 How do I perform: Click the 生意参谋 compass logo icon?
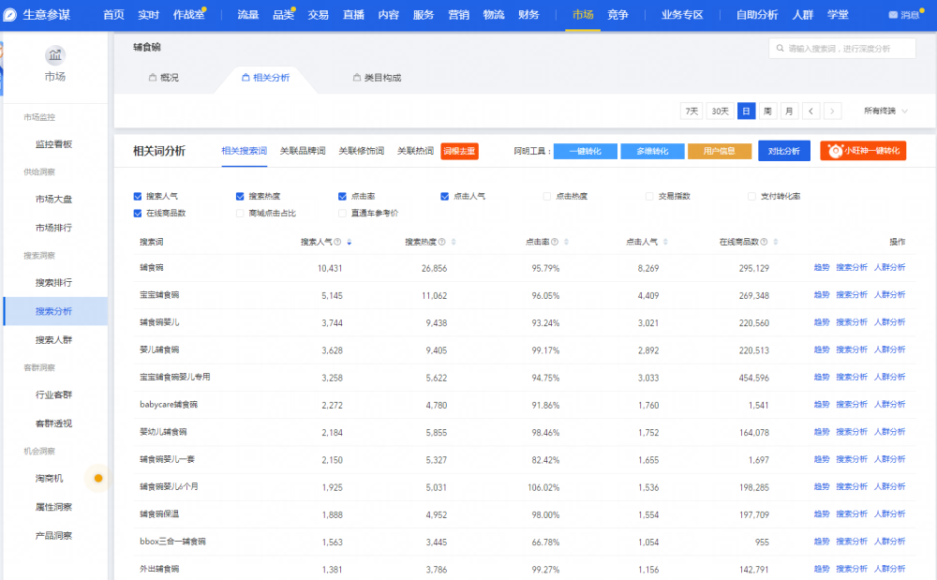pyautogui.click(x=11, y=15)
